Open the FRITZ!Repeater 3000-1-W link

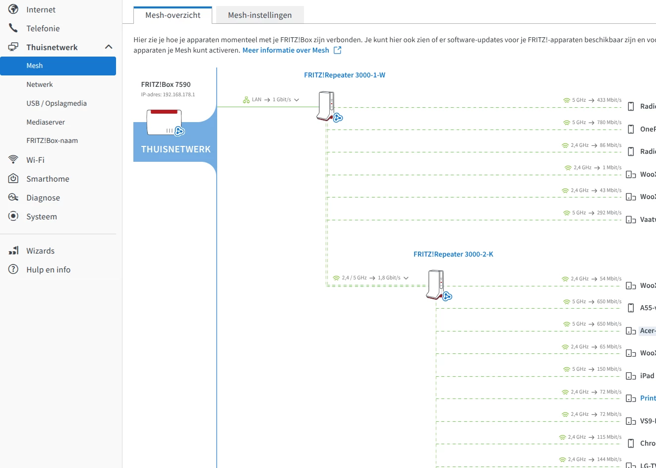coord(345,75)
